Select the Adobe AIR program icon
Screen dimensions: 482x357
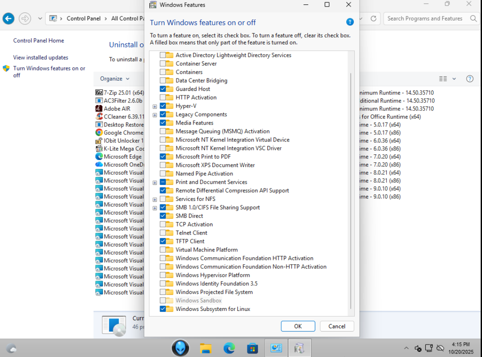[x=99, y=109]
